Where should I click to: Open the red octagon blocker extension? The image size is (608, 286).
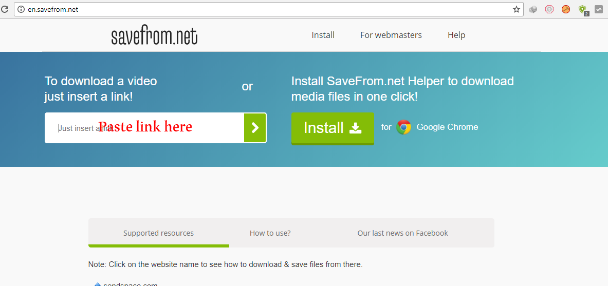(x=549, y=9)
